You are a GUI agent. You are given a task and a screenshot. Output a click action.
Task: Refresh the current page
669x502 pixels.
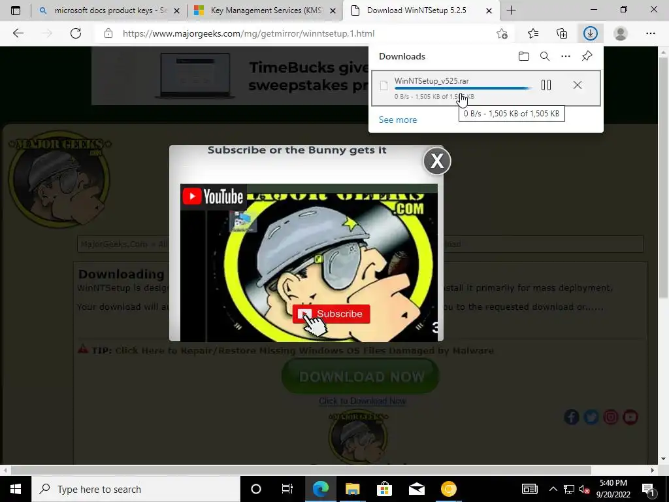tap(76, 33)
